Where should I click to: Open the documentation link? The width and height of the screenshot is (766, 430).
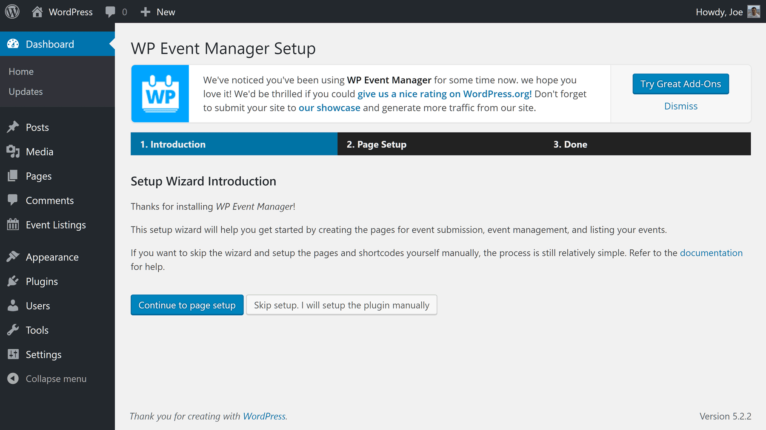(711, 253)
